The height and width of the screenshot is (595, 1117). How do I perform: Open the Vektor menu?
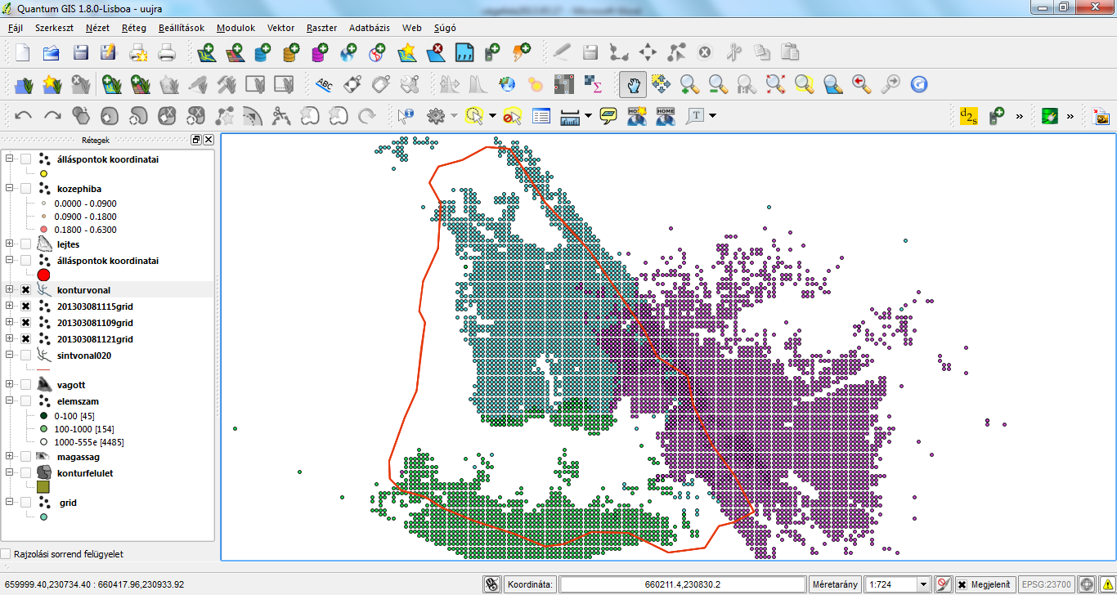(x=281, y=28)
